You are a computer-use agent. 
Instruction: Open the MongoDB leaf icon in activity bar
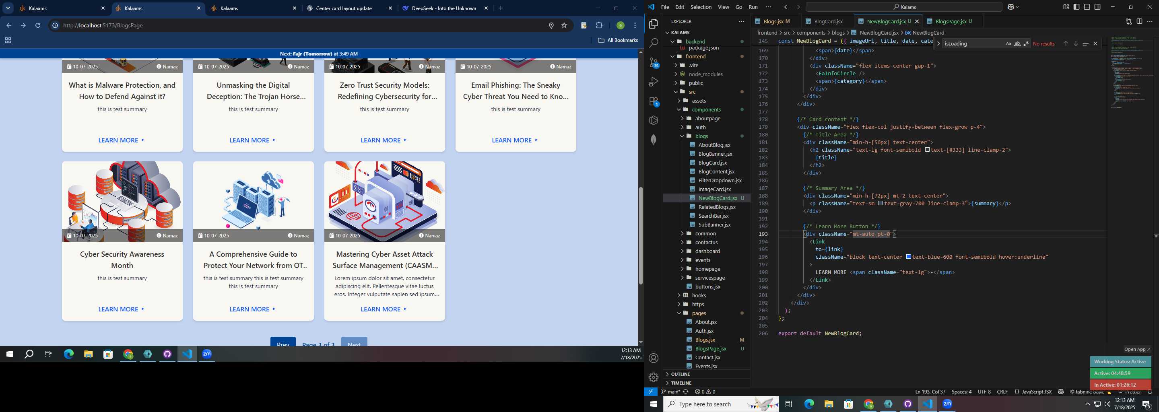tap(654, 140)
